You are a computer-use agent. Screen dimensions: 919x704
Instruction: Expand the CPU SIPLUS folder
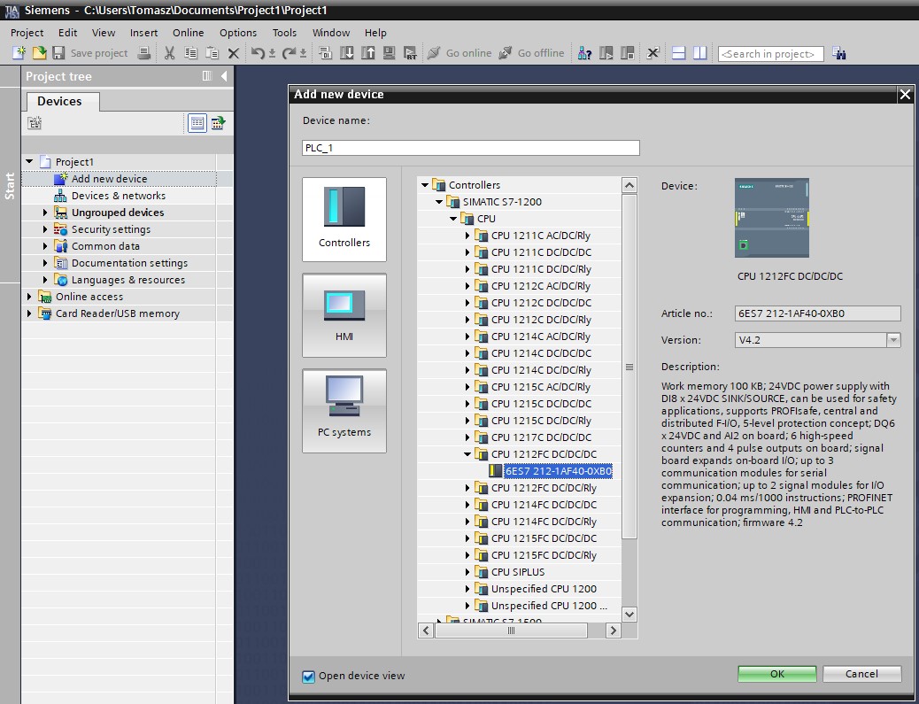pyautogui.click(x=467, y=572)
